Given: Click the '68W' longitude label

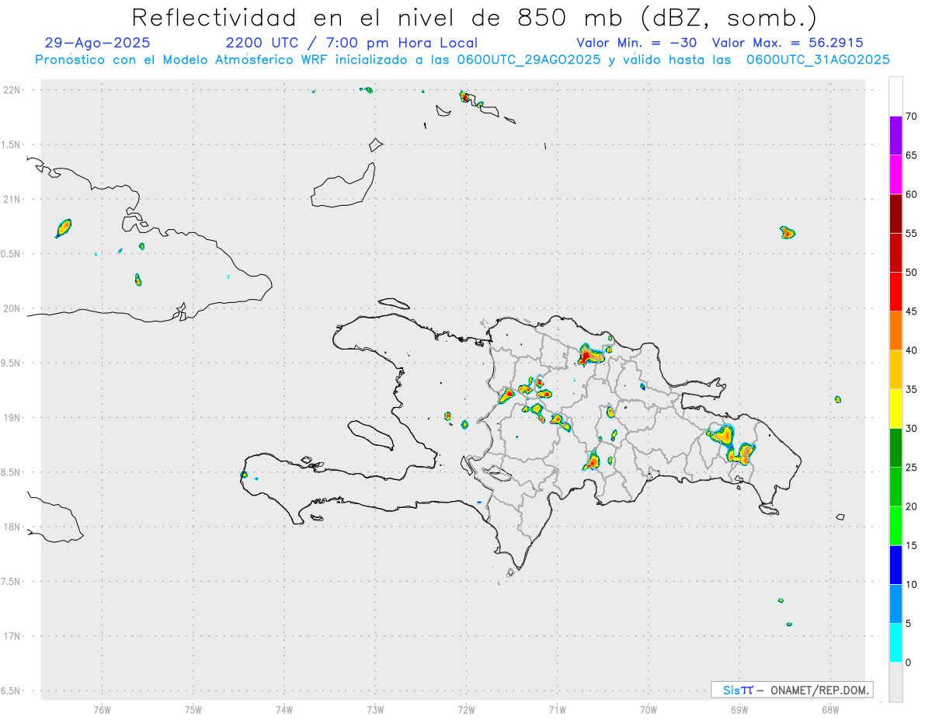Looking at the screenshot, I should [x=830, y=710].
